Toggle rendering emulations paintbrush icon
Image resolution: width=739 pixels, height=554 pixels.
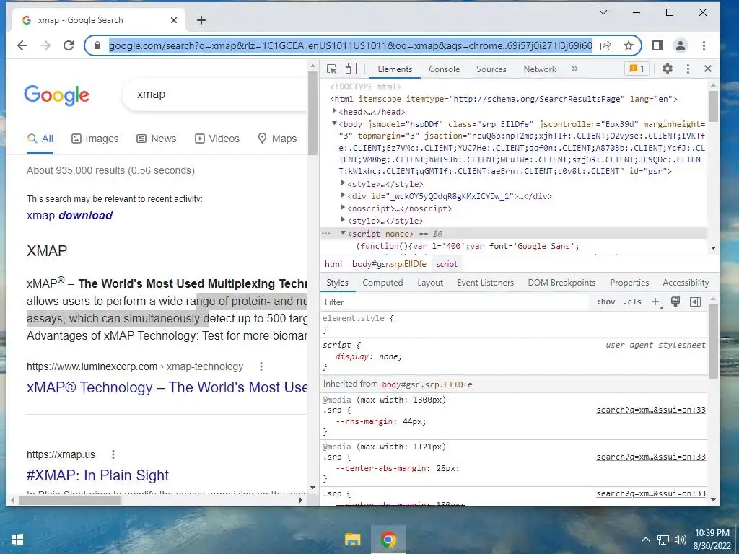[x=675, y=302]
